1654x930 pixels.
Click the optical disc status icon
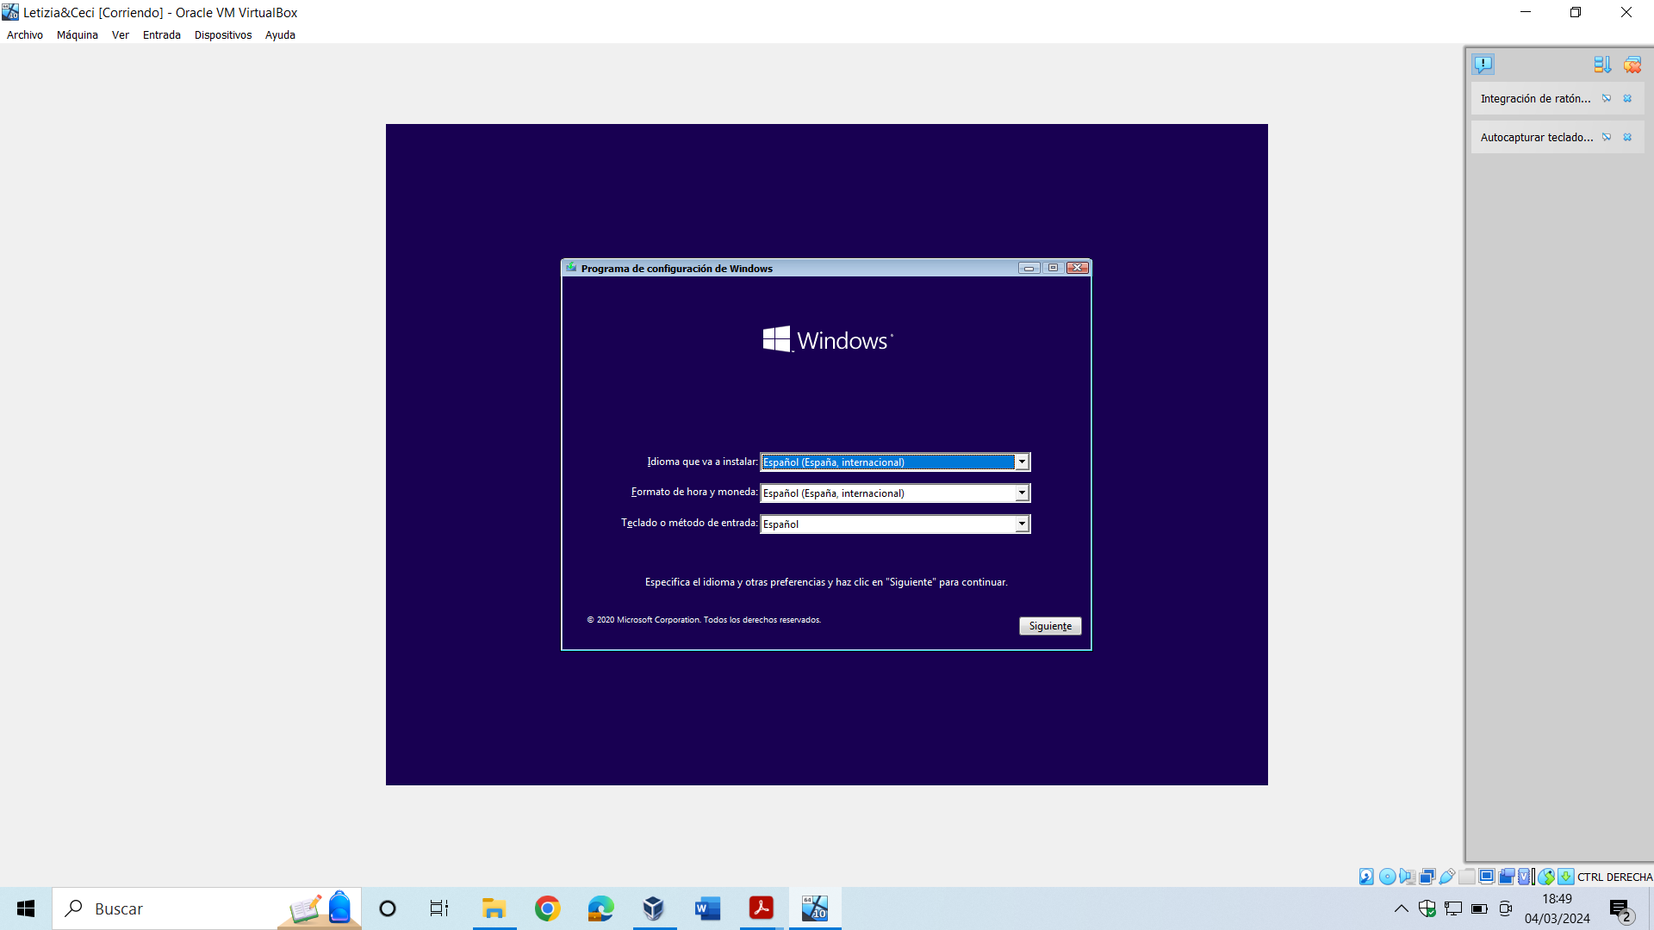1387,877
